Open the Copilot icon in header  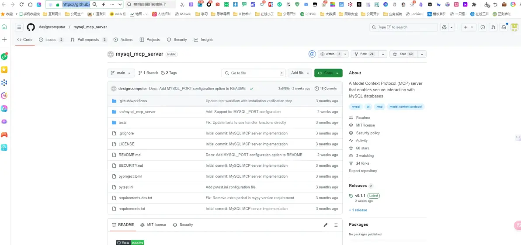(x=445, y=27)
